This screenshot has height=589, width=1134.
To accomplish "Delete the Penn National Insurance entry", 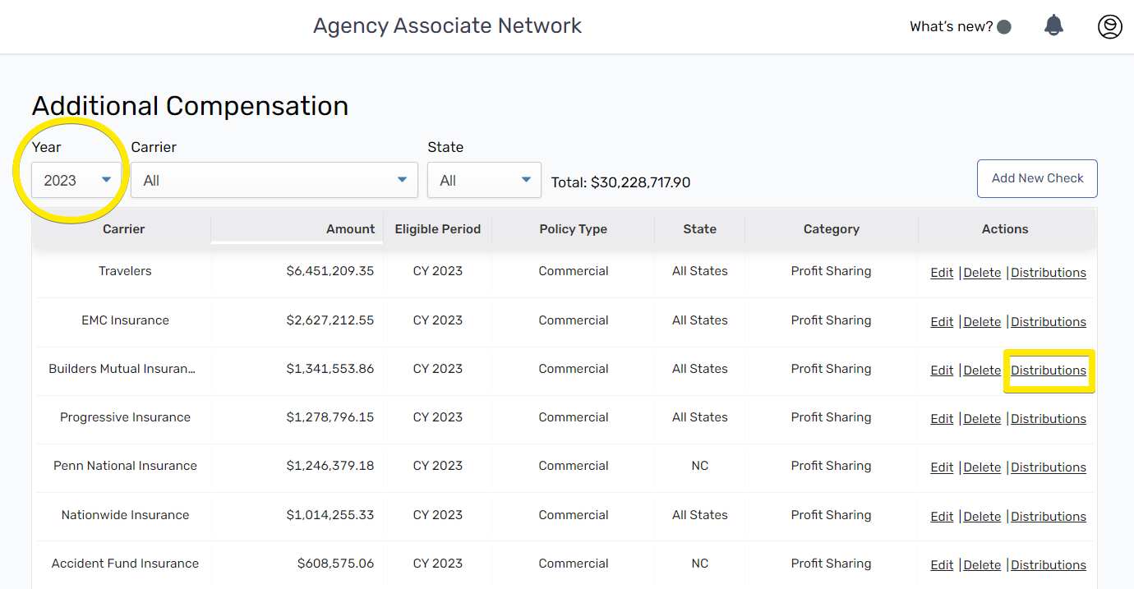I will pyautogui.click(x=982, y=467).
